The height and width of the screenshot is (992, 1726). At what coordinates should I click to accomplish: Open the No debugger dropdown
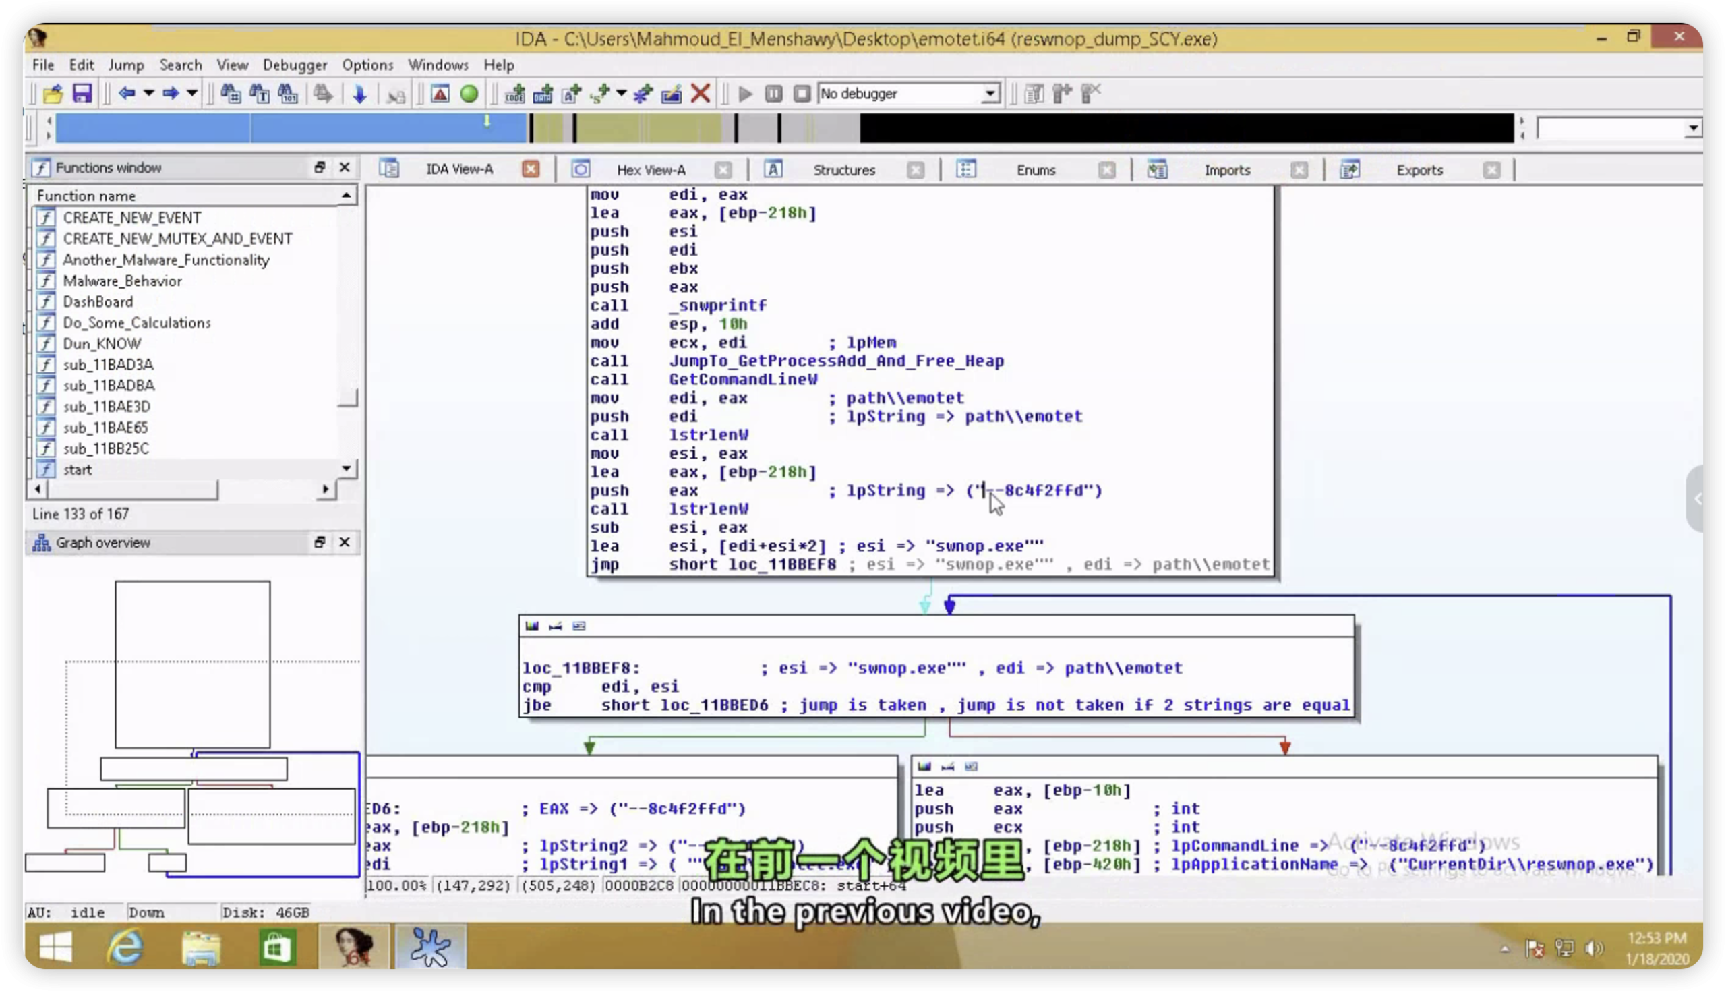click(990, 93)
